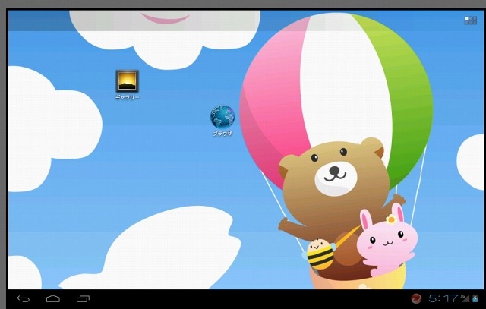Open the red swirl notification icon
Image resolution: width=486 pixels, height=309 pixels.
417,298
